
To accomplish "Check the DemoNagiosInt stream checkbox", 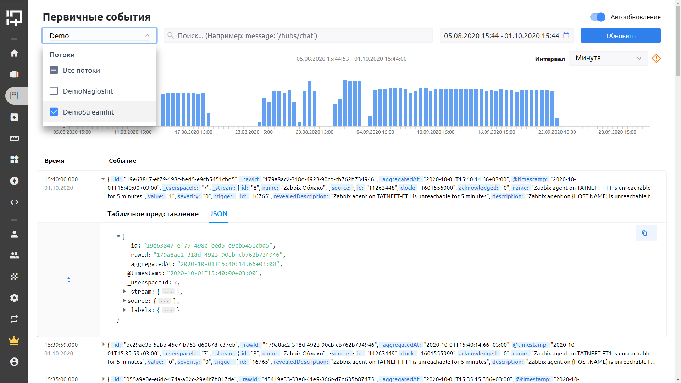I will coord(54,91).
